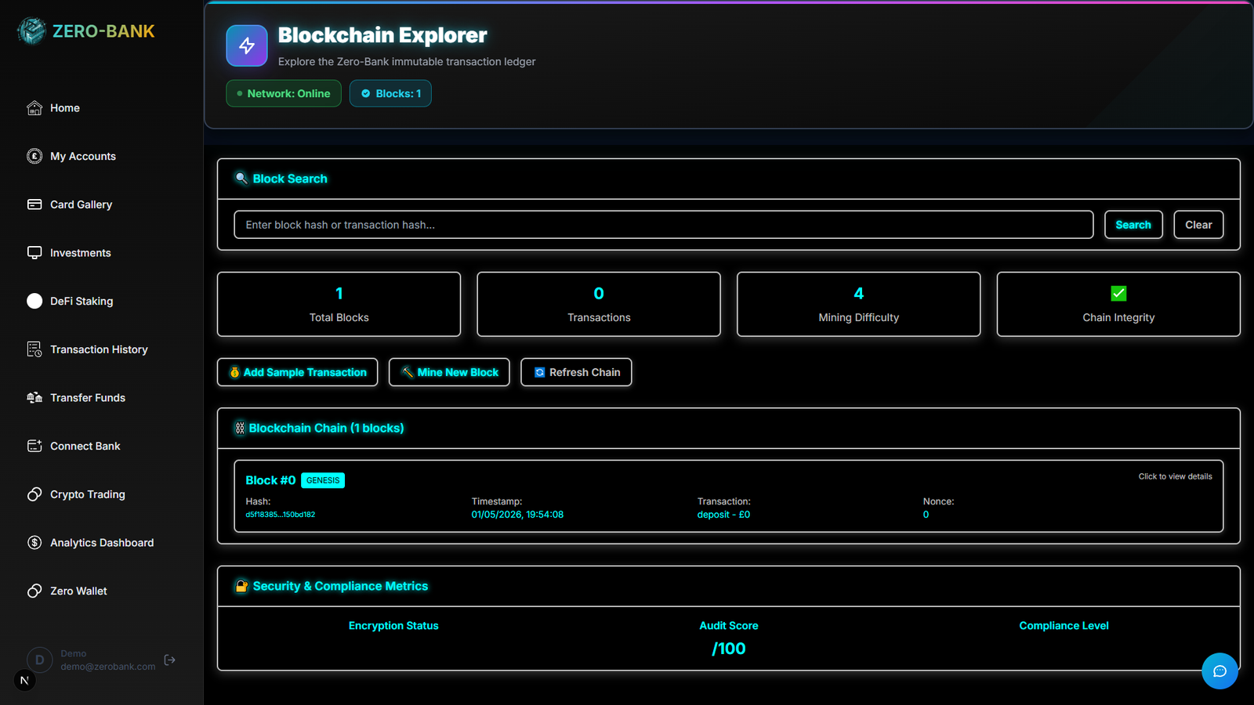Viewport: 1254px width, 705px height.
Task: Click the GENESIS tag
Action: coord(323,480)
